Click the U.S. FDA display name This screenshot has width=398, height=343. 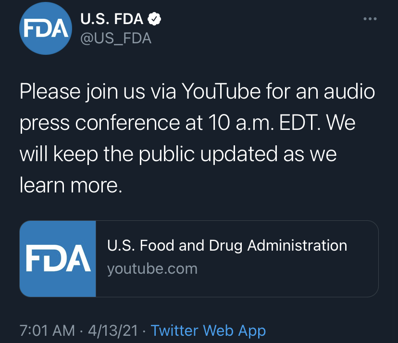112,19
